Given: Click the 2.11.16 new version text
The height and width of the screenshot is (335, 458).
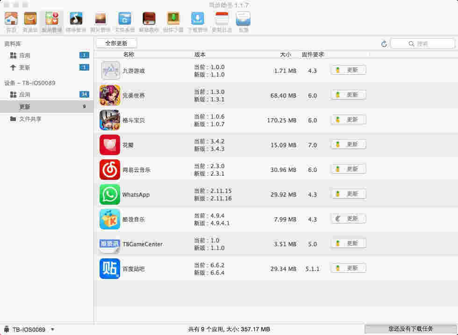Looking at the screenshot, I should pyautogui.click(x=221, y=198).
